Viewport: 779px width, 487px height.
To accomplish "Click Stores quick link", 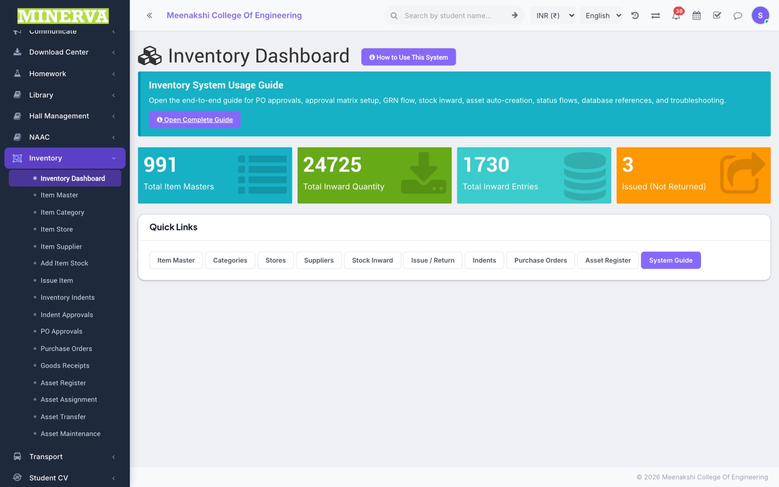I will point(275,260).
